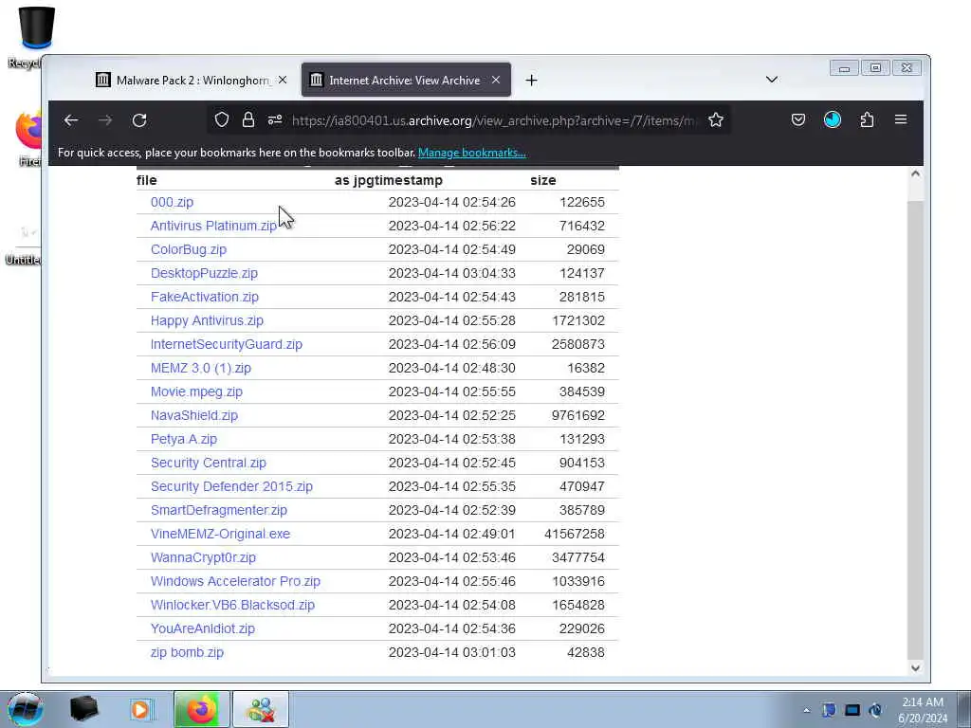Close the Internet Archive View Archive tab
Image resolution: width=971 pixels, height=728 pixels.
495,80
